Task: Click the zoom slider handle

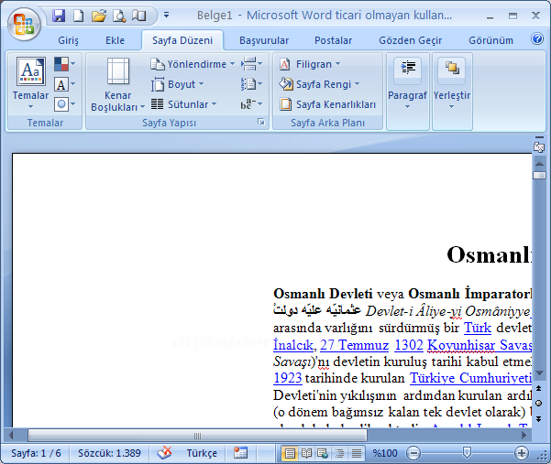Action: pyautogui.click(x=467, y=453)
